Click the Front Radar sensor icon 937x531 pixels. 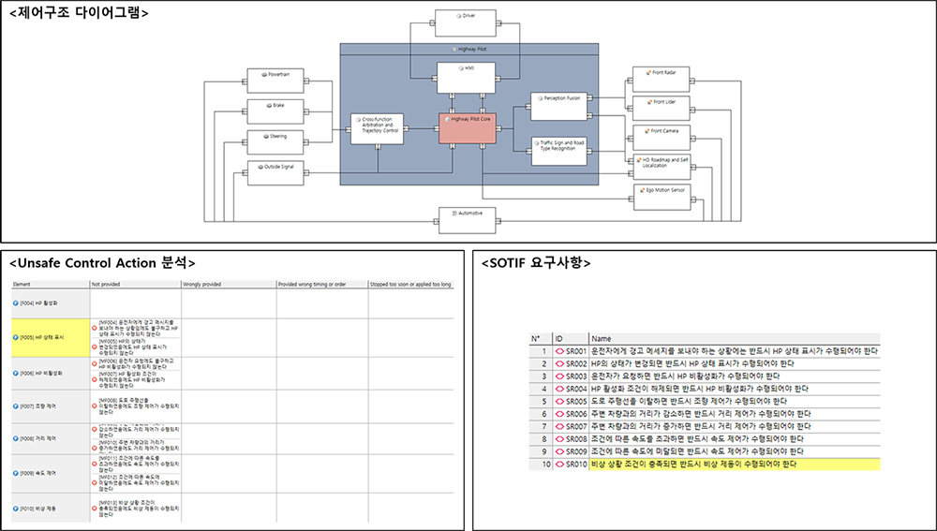tap(649, 72)
